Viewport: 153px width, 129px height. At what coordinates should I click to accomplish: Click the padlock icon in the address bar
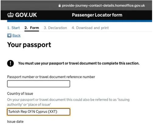(59, 5)
